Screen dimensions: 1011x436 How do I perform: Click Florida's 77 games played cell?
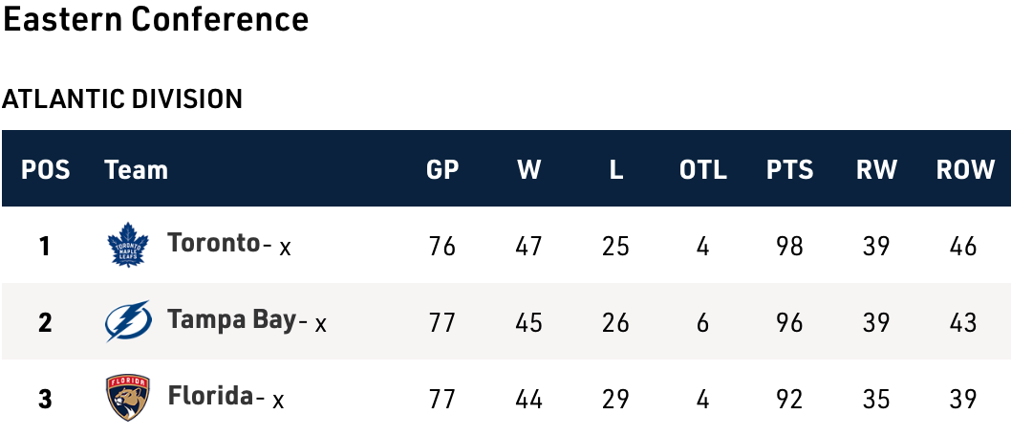[442, 399]
